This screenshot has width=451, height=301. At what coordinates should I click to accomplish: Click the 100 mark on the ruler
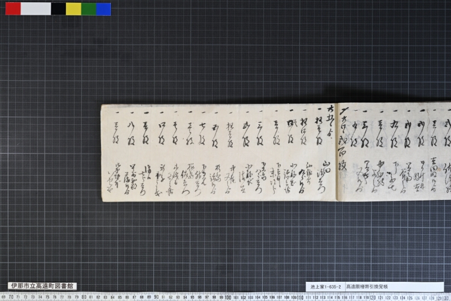[x=228, y=297]
